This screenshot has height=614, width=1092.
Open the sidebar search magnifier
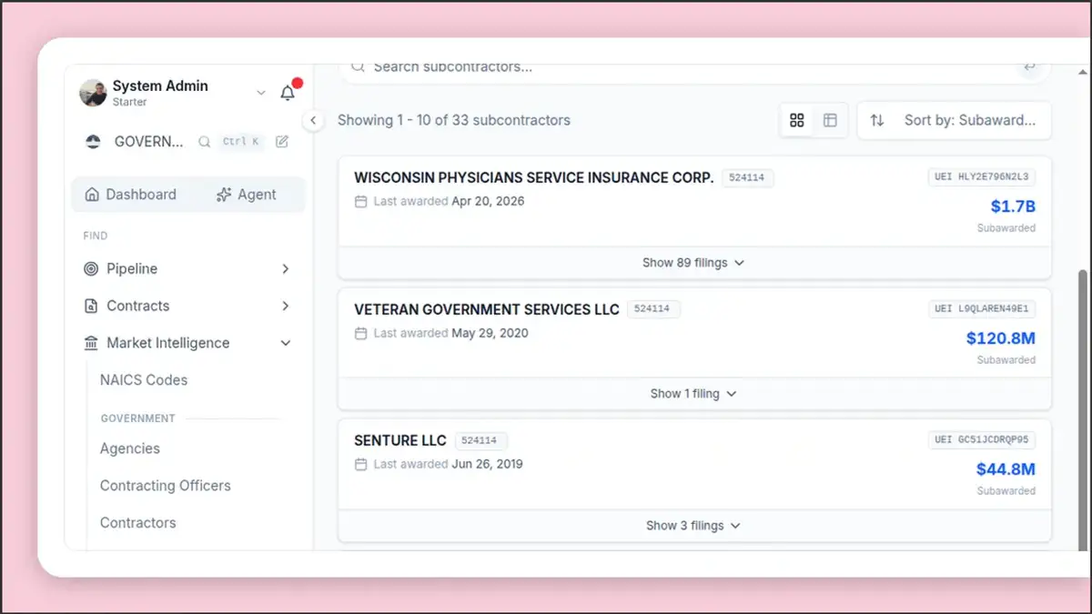click(x=205, y=142)
